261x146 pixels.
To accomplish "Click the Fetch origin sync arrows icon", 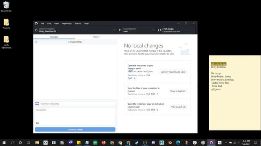I will click(x=159, y=30).
